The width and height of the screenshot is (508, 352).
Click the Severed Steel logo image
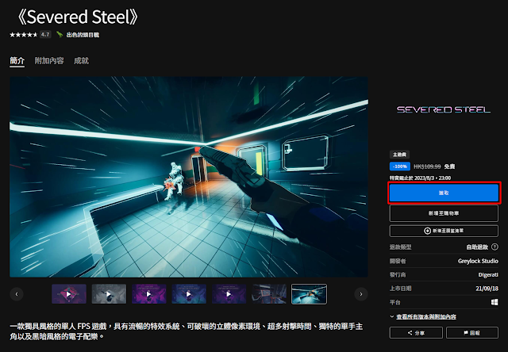point(444,109)
